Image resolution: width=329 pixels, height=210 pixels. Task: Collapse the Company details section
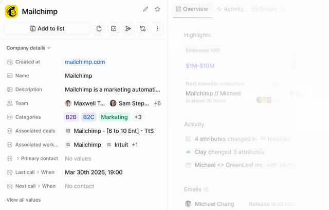point(28,48)
